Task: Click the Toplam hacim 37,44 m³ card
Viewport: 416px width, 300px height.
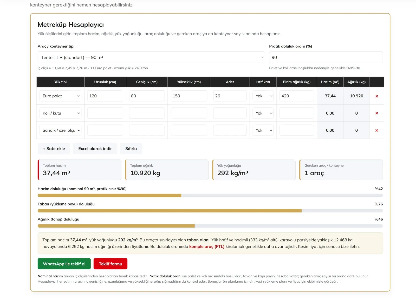Action: [x=80, y=170]
